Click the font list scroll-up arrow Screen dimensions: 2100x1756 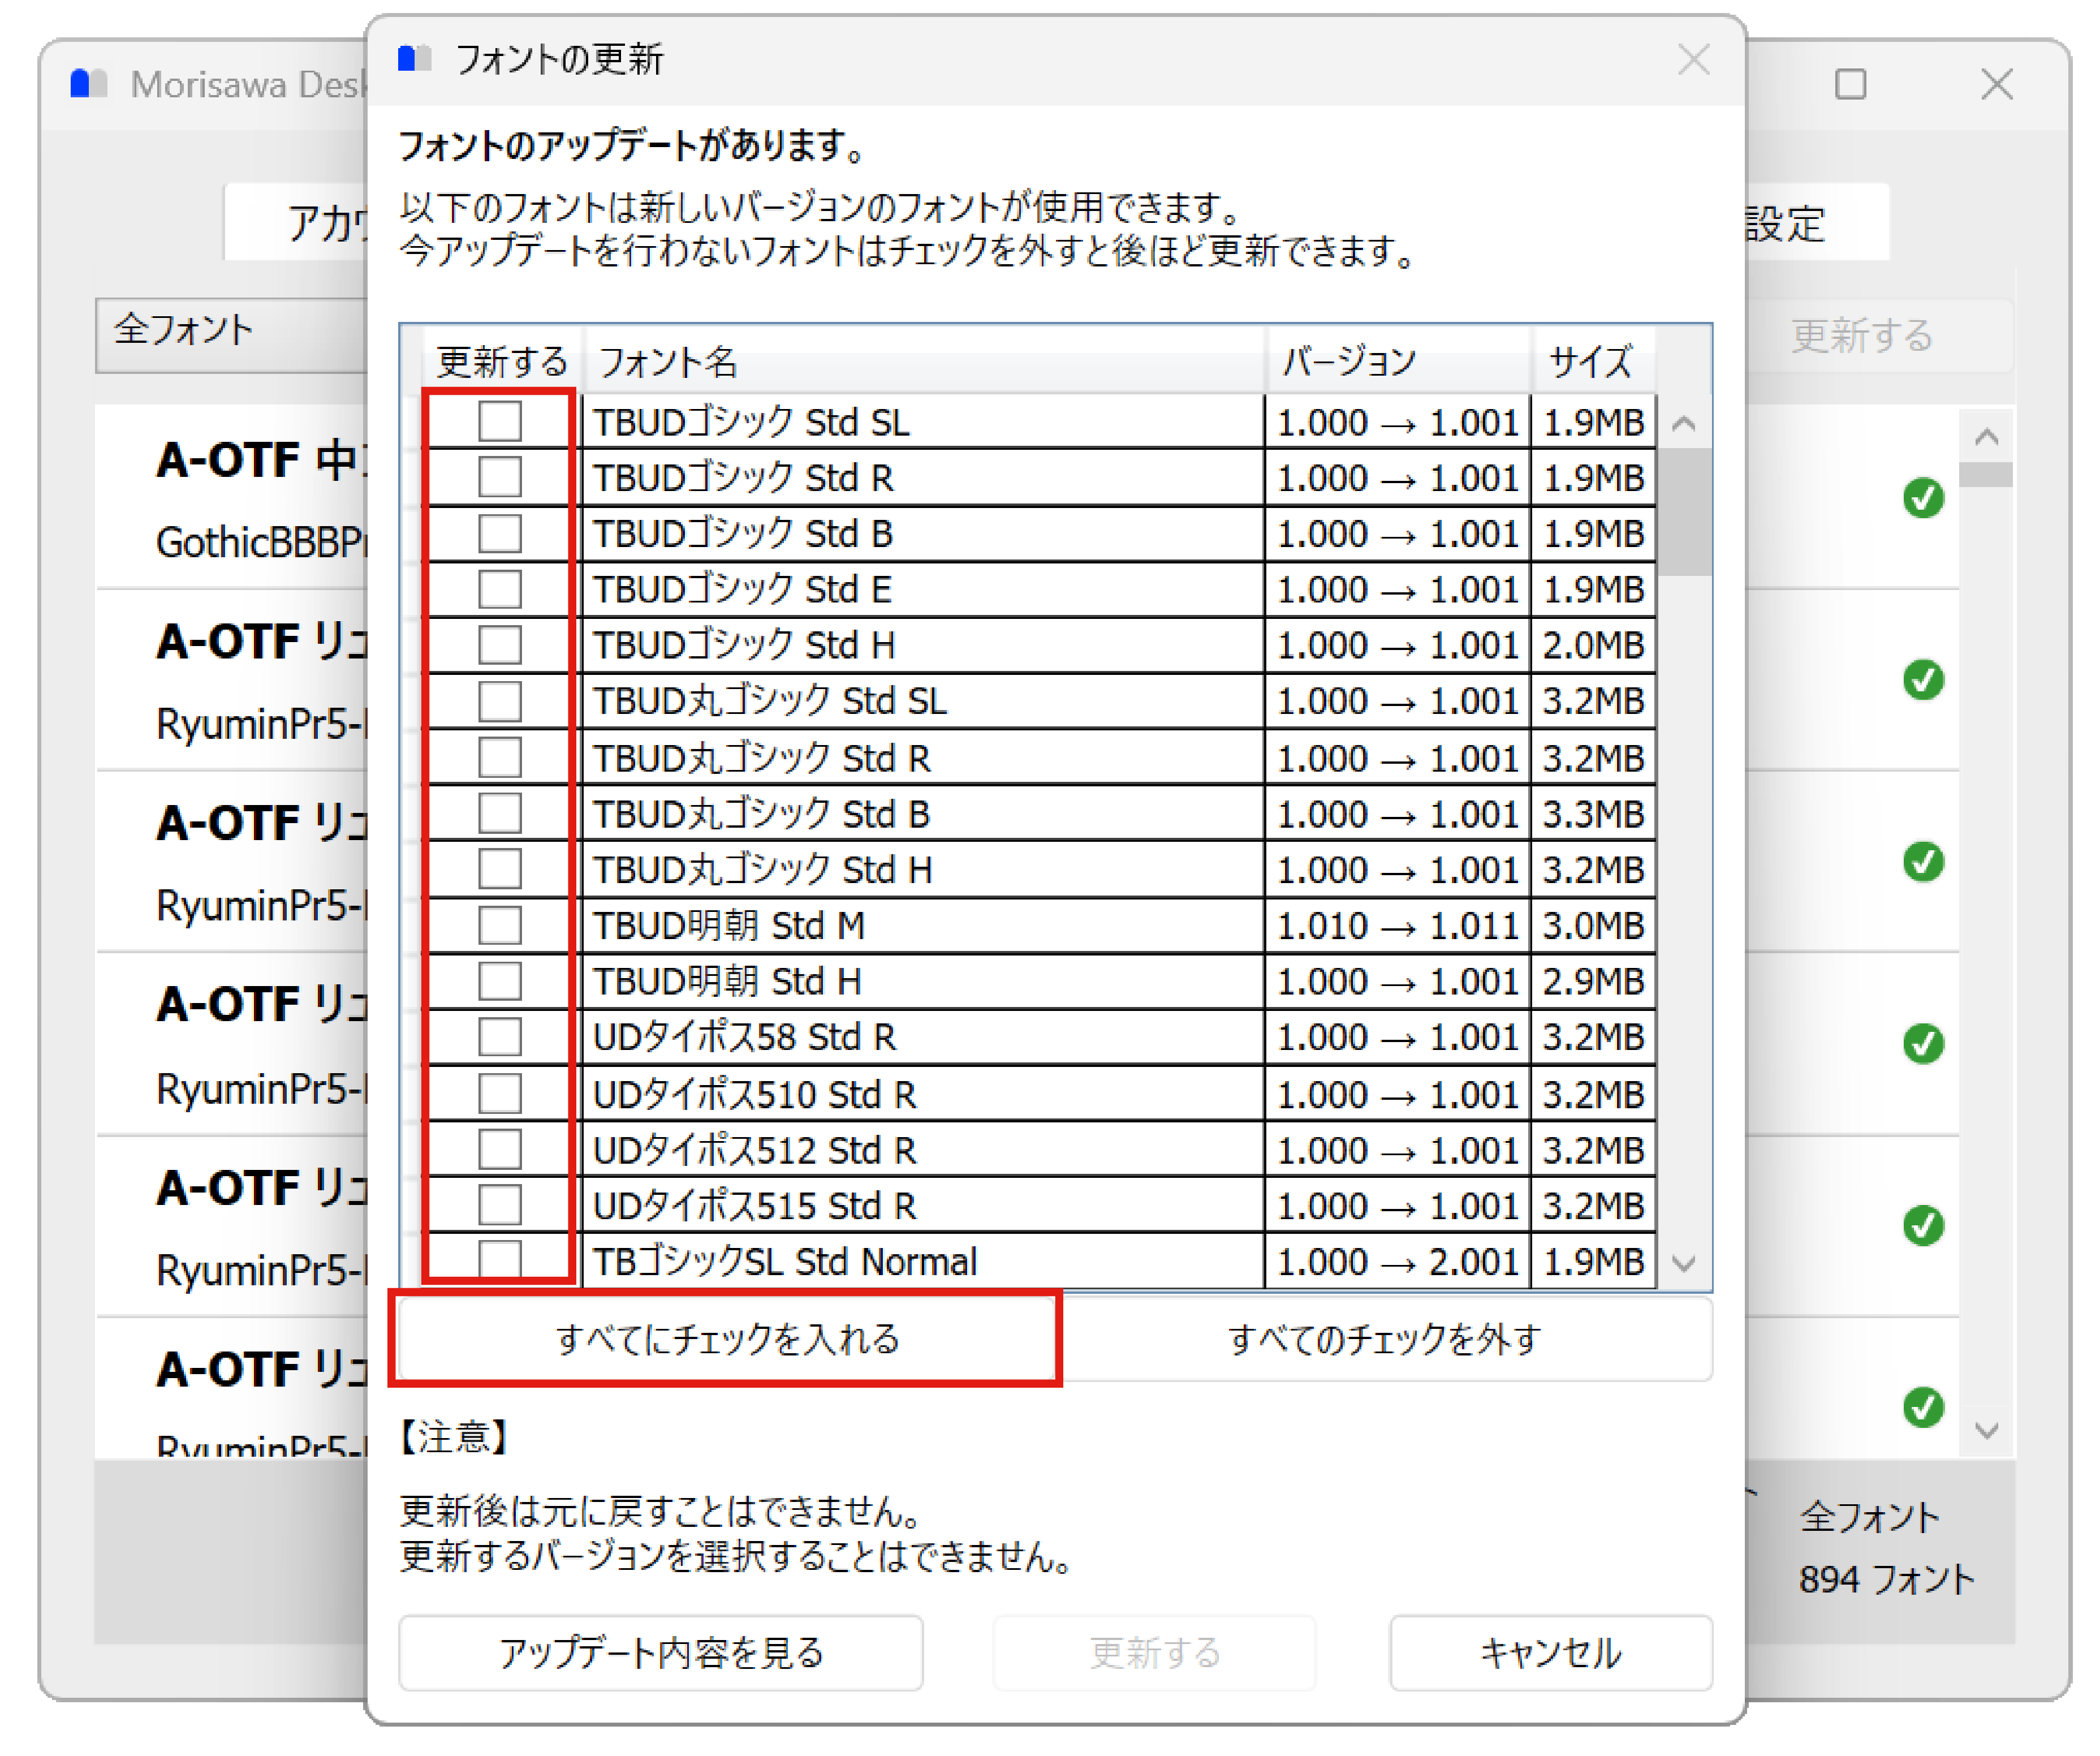click(x=1685, y=424)
